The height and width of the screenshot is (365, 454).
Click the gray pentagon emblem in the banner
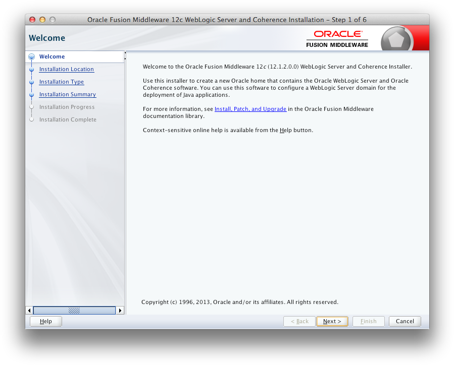click(x=396, y=39)
